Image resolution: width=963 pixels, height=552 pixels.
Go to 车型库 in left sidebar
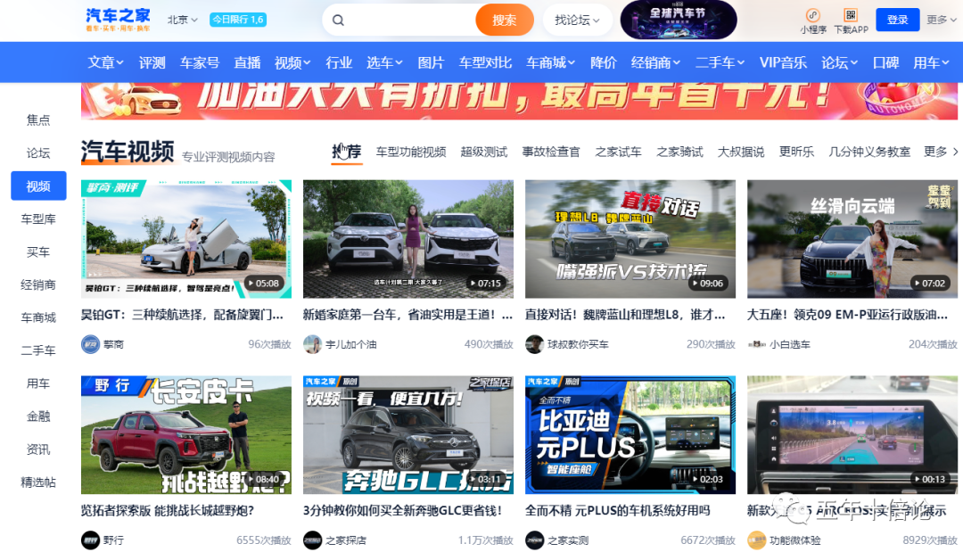point(38,219)
